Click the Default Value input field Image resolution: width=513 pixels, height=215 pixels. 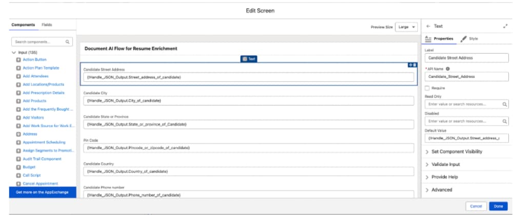[466, 138]
